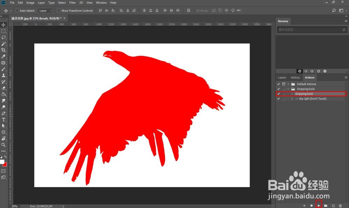Open the Window menu
Viewport: 349px width, 208px height.
[101, 3]
